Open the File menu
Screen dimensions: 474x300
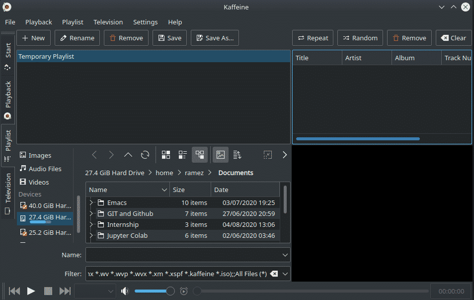click(10, 22)
